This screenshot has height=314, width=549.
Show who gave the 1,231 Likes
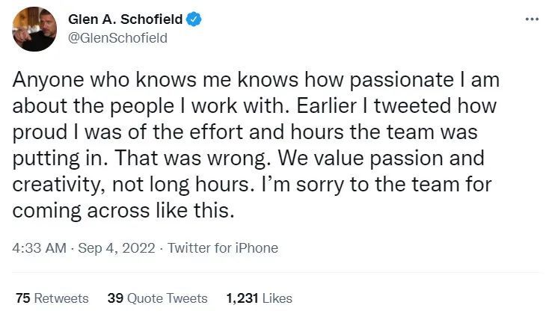coord(259,298)
